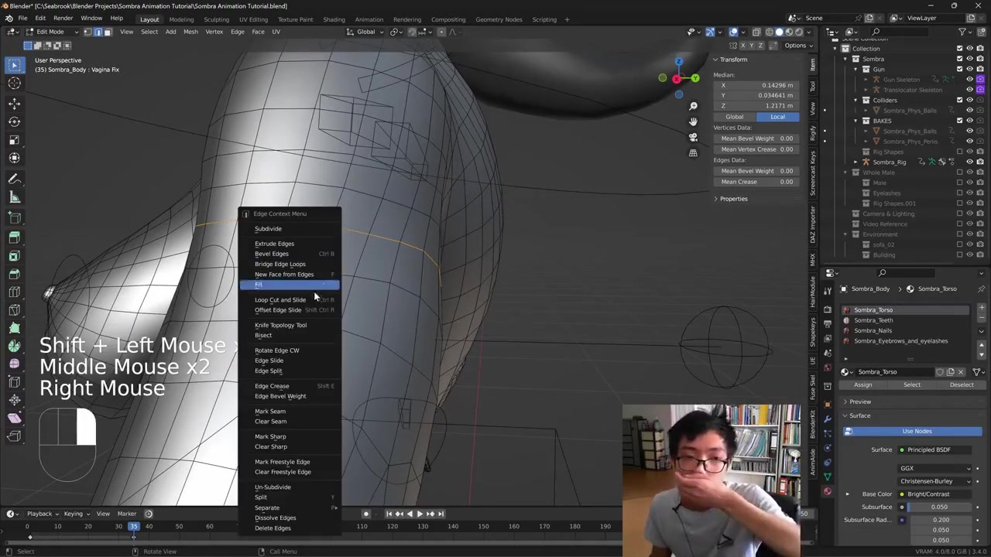
Task: Click the Use Nodes button
Action: (916, 431)
